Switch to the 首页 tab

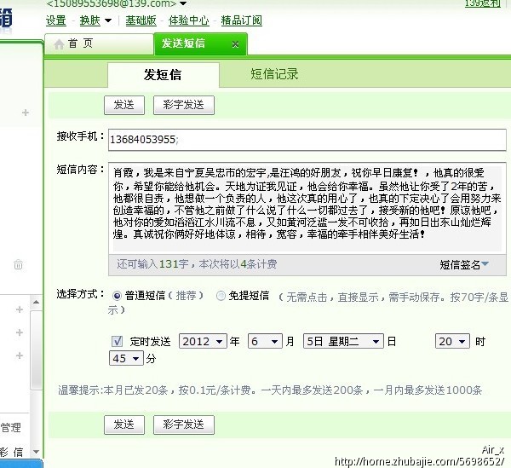[99, 44]
